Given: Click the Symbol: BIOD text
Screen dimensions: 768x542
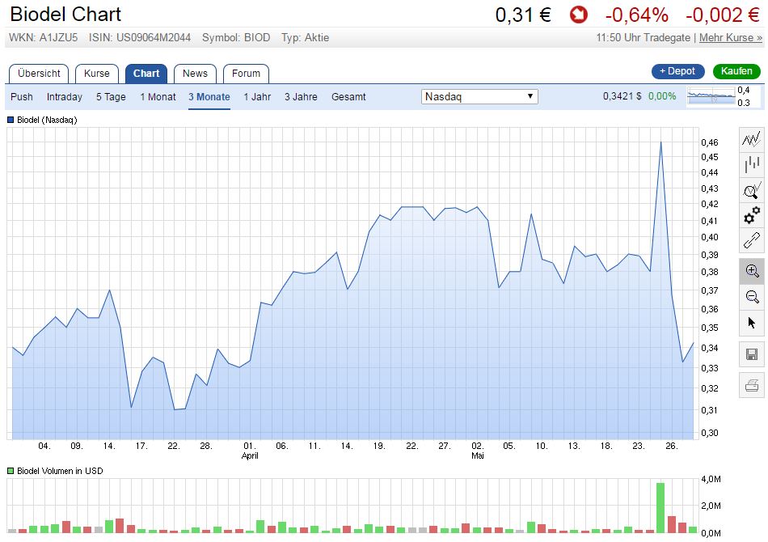Looking at the screenshot, I should point(236,38).
